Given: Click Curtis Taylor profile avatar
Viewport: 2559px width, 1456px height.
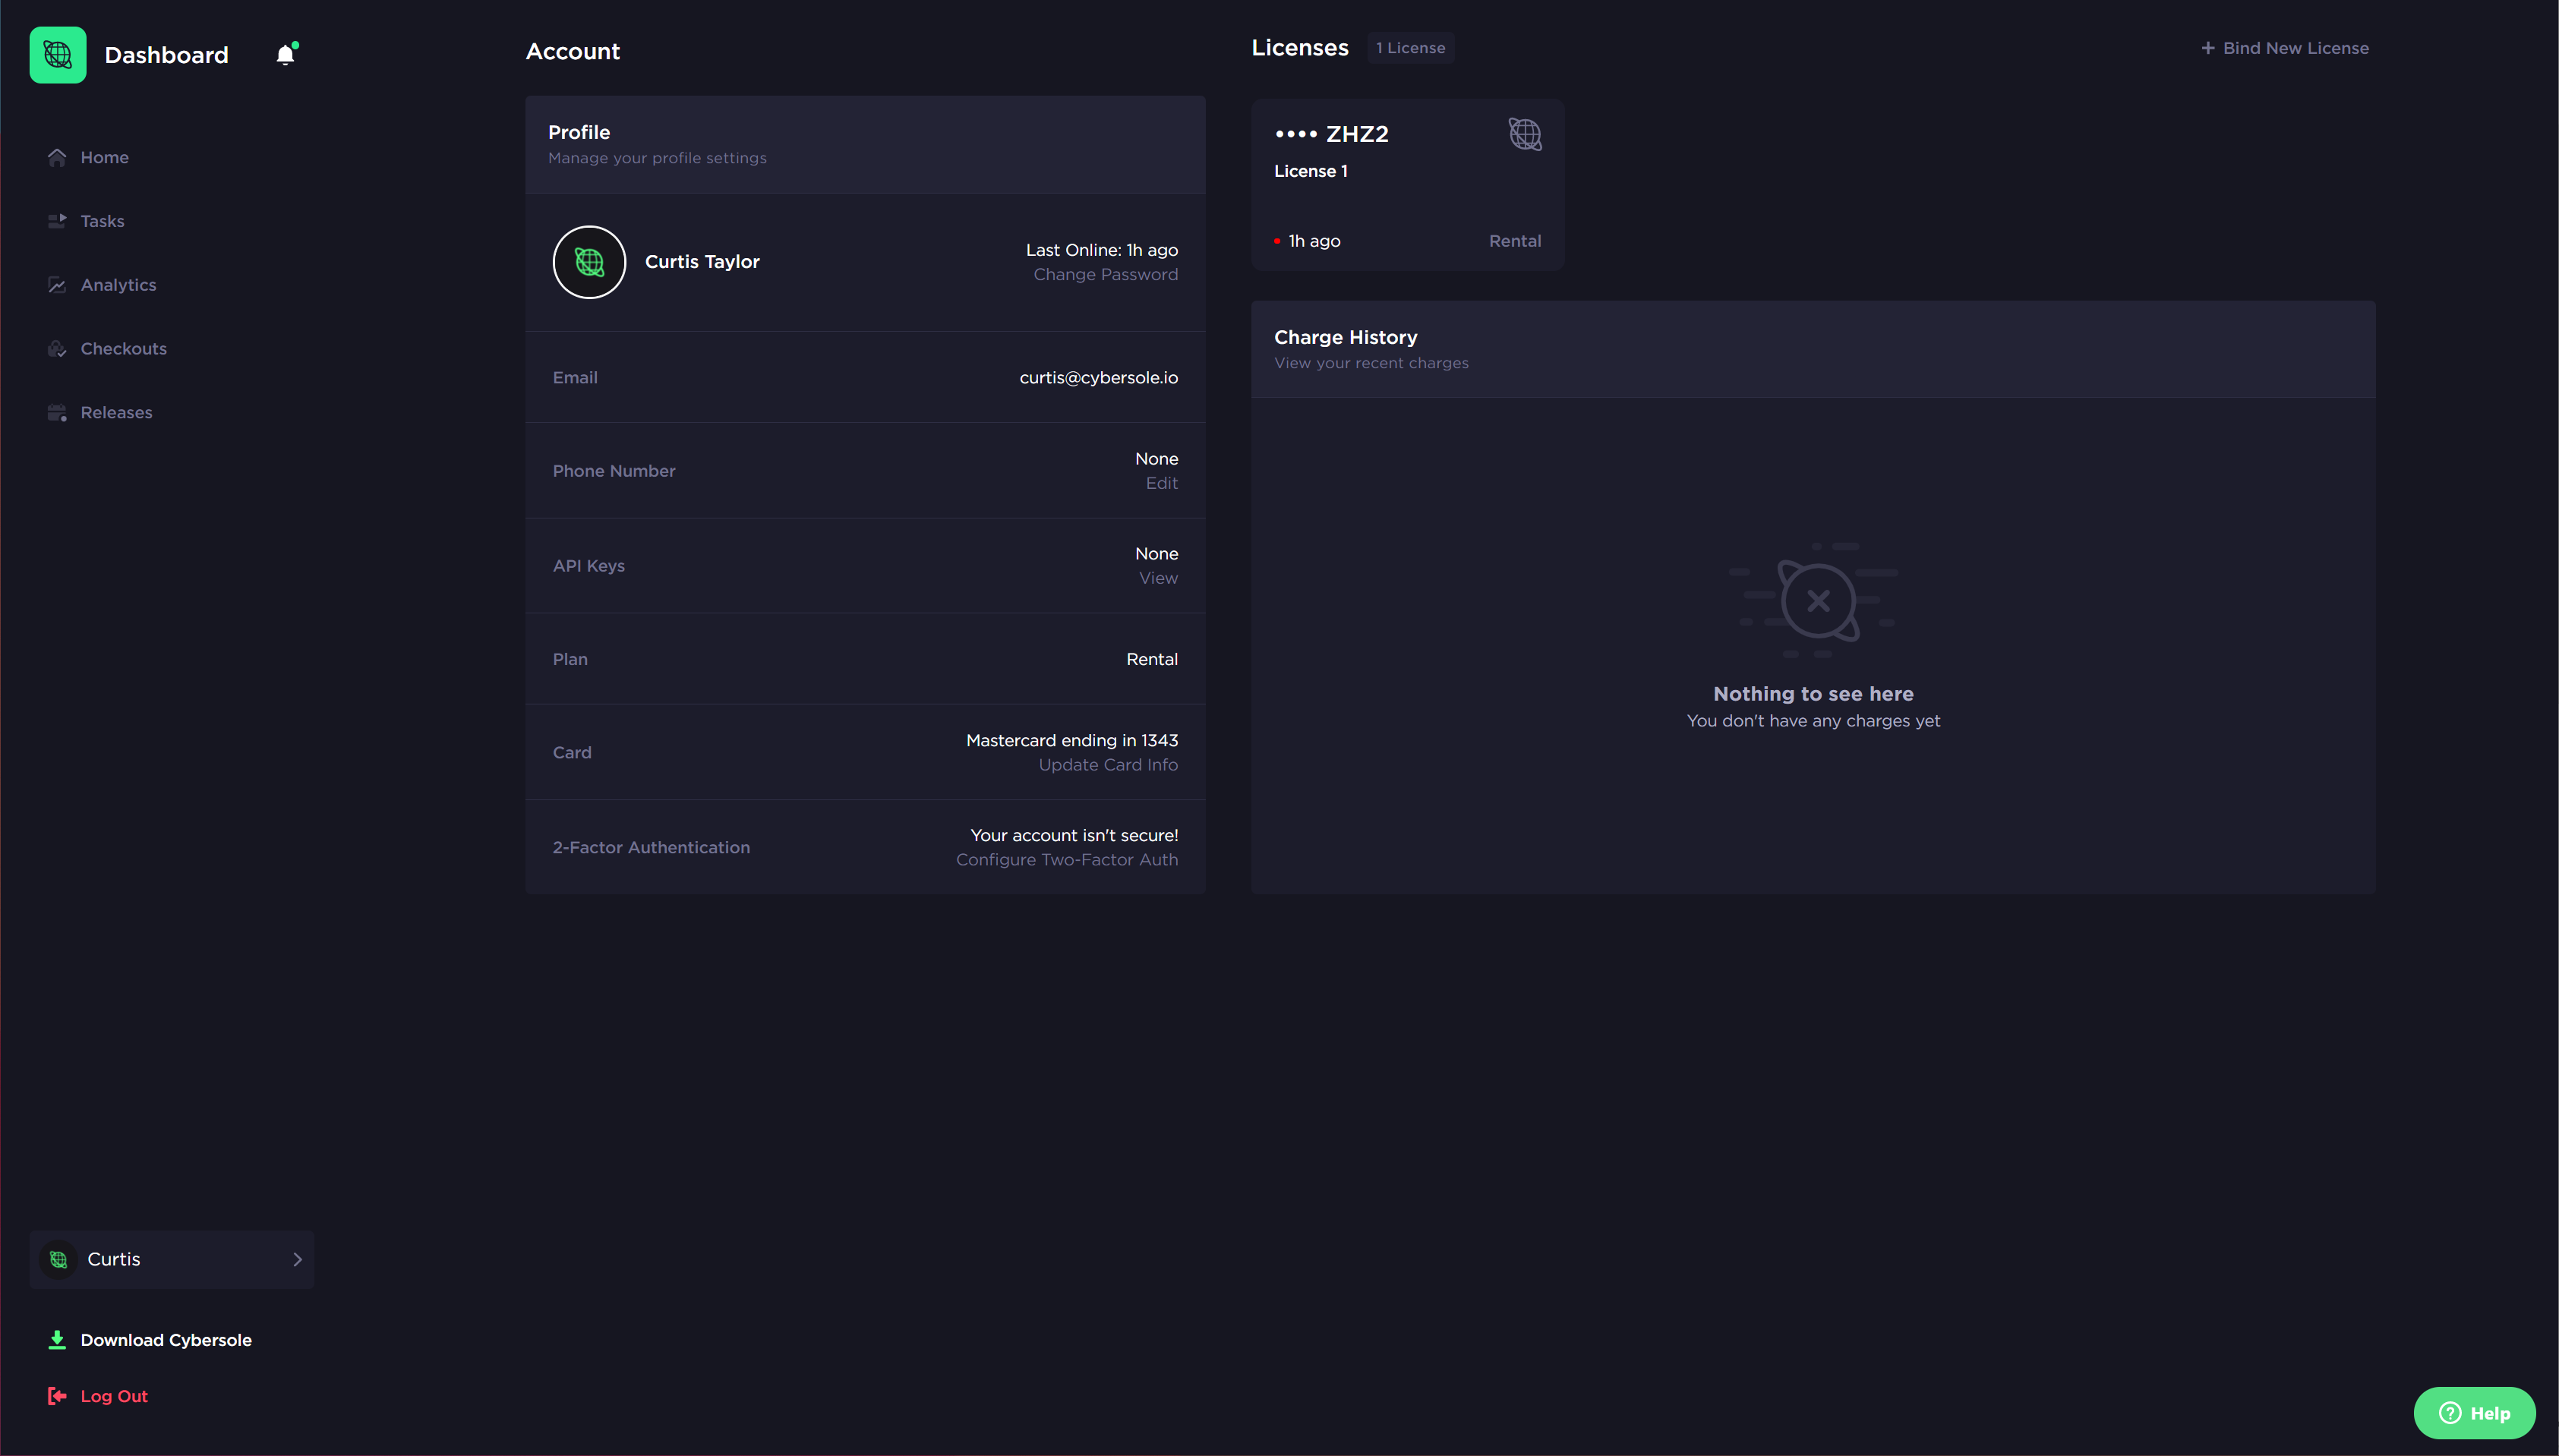Looking at the screenshot, I should [589, 262].
